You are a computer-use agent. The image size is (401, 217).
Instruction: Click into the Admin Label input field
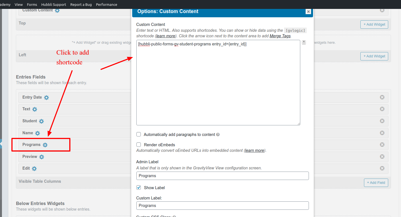[x=222, y=176]
